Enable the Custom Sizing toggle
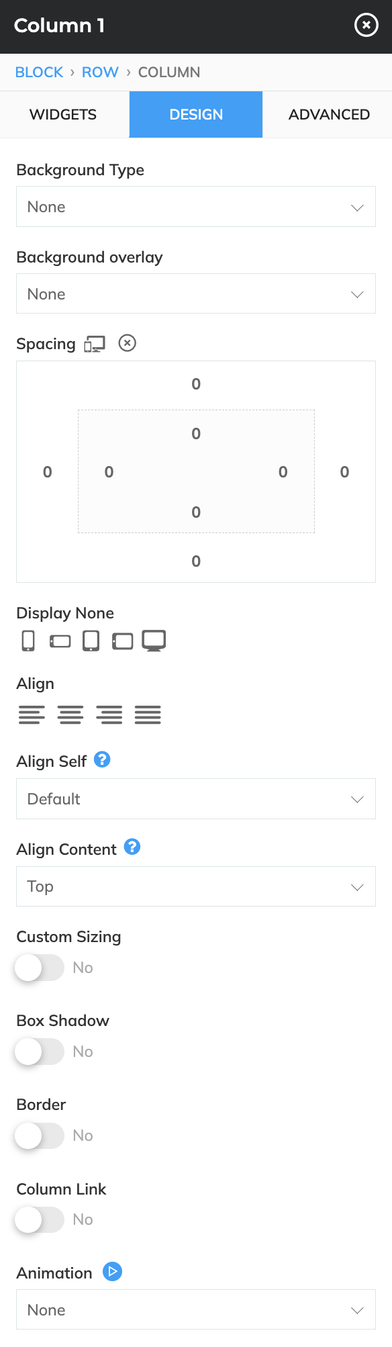Image resolution: width=392 pixels, height=1347 pixels. (40, 968)
